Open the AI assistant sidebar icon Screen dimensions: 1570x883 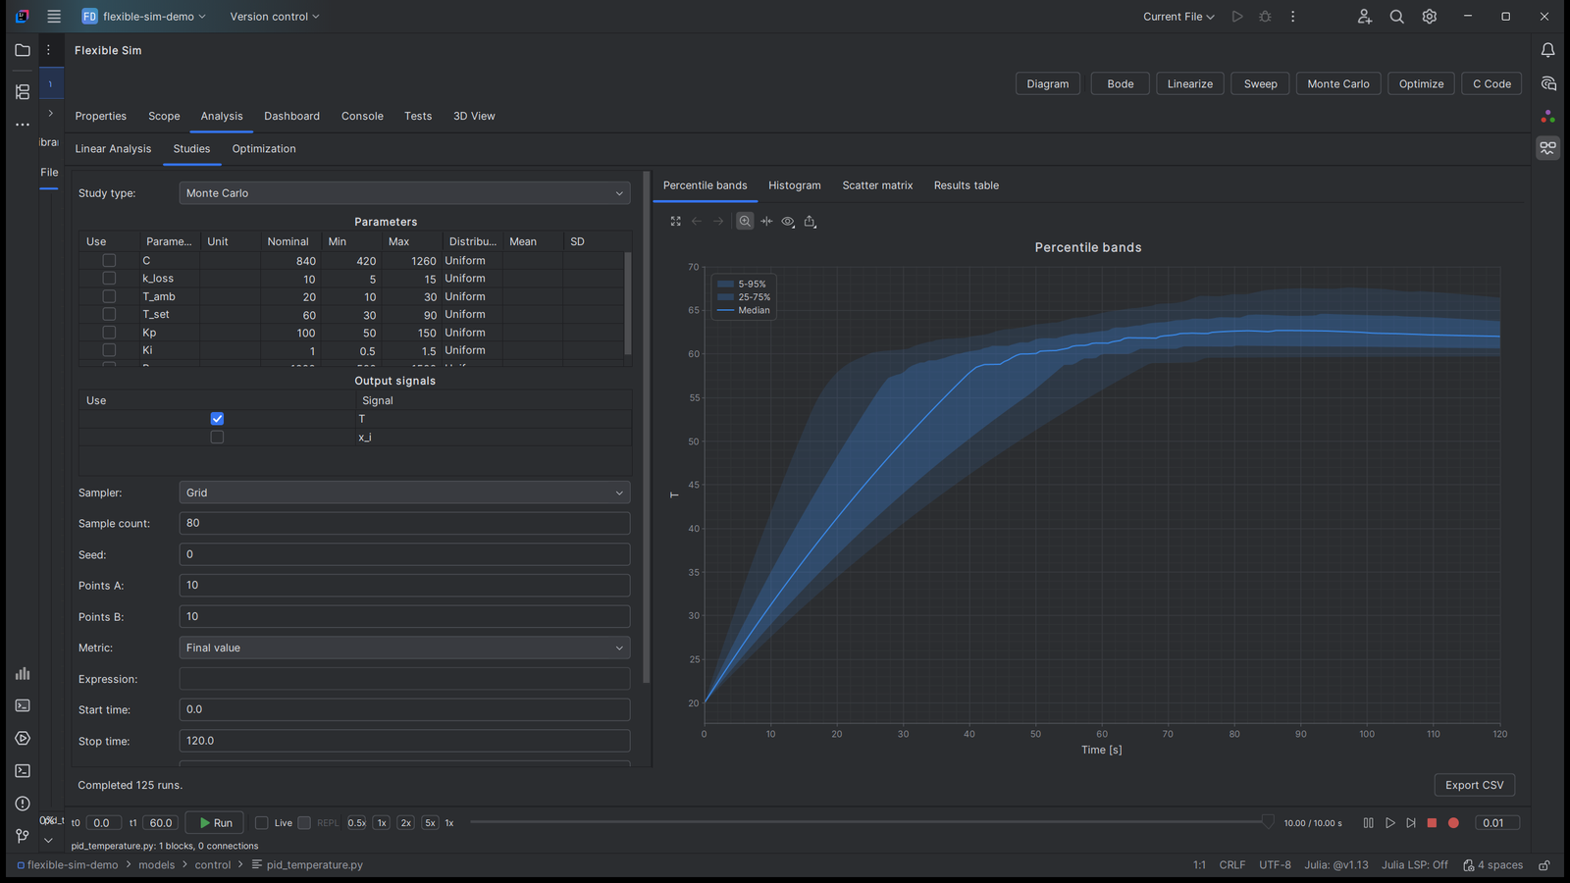coord(1547,83)
